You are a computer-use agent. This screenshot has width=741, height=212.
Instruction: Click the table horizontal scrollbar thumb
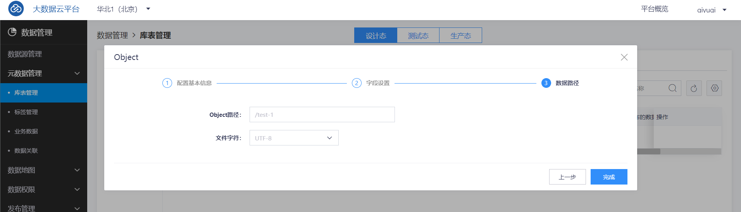[x=648, y=152]
